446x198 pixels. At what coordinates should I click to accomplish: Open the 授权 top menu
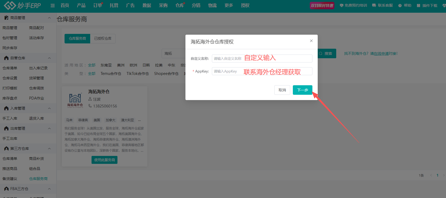click(245, 5)
